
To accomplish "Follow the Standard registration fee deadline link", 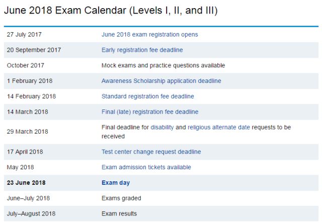I will 147,96.
